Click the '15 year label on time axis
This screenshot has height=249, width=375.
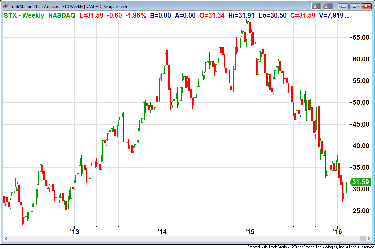click(250, 232)
